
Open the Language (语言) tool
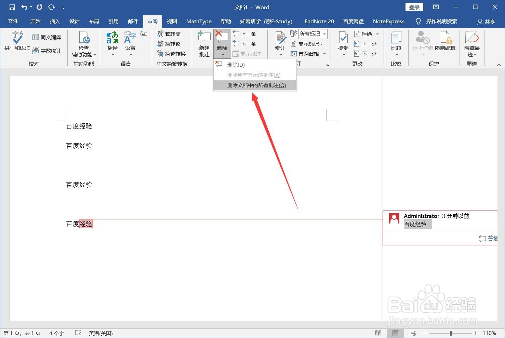point(130,43)
